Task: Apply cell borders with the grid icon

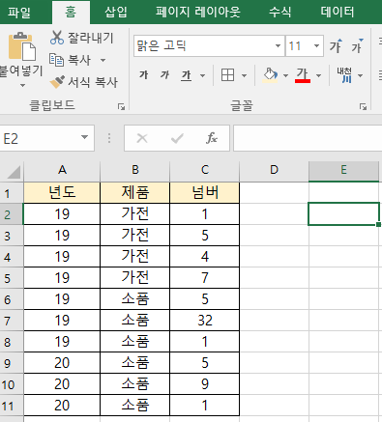Action: point(227,75)
